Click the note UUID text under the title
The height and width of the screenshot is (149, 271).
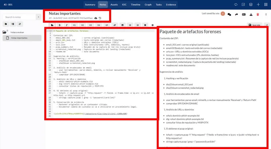pyautogui.click(x=71, y=18)
